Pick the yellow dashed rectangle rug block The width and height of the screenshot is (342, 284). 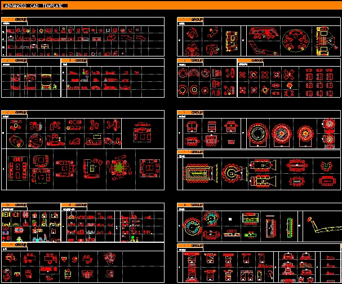coord(96,137)
